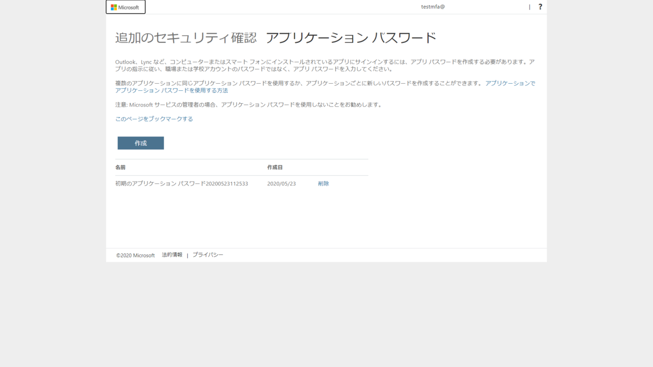The height and width of the screenshot is (367, 653).
Task: Click the 2020/05/23 creation date cell
Action: [x=281, y=184]
